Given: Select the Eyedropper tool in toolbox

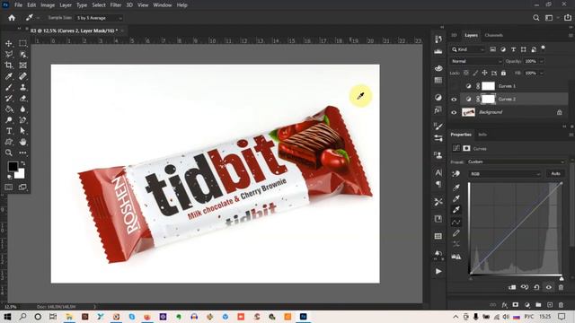Looking at the screenshot, I should (x=9, y=76).
